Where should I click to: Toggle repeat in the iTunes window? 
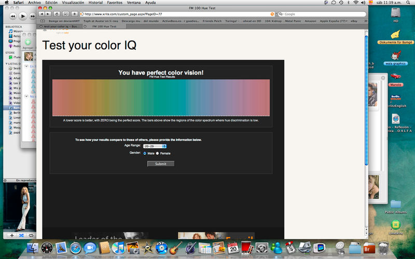coord(31,235)
